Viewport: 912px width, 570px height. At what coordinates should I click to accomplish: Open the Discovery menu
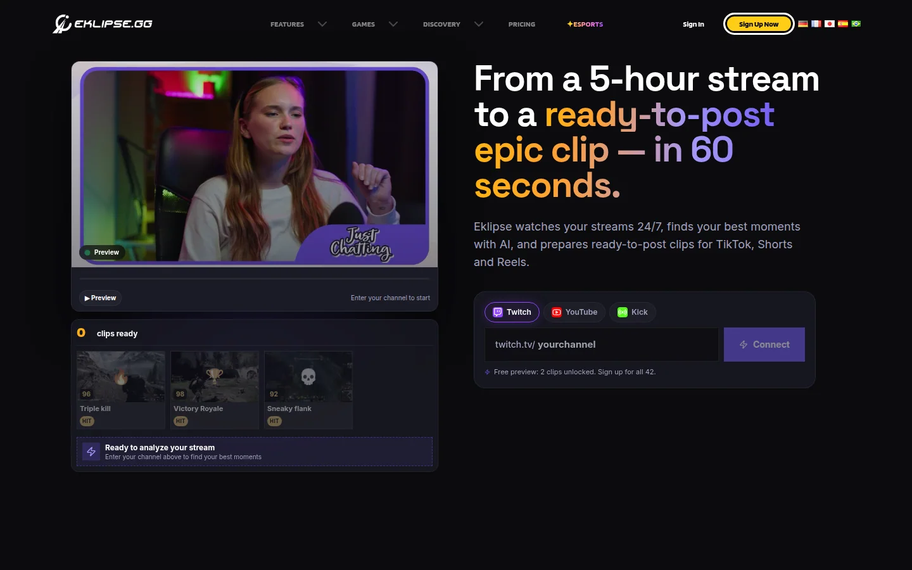point(441,25)
